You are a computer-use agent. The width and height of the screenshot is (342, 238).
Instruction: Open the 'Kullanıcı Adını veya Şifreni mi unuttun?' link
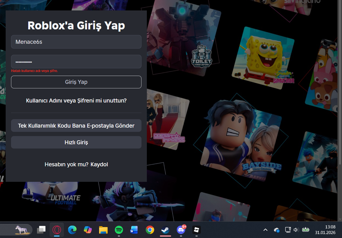point(76,101)
